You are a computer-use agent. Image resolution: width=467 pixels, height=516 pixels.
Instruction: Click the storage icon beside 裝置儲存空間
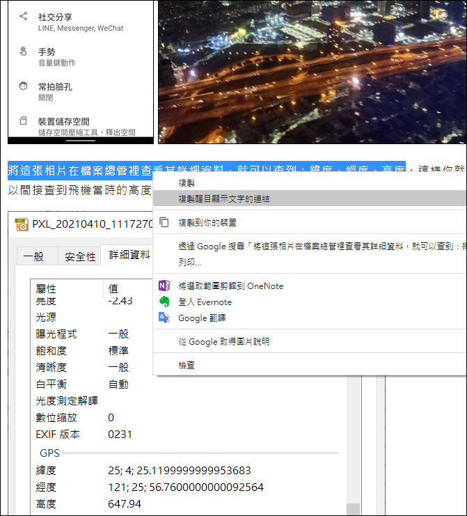[x=23, y=120]
